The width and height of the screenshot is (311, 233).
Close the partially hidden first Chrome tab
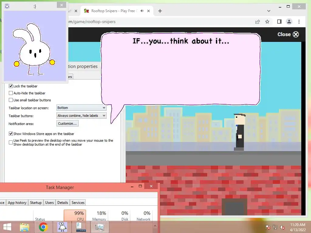[76, 11]
